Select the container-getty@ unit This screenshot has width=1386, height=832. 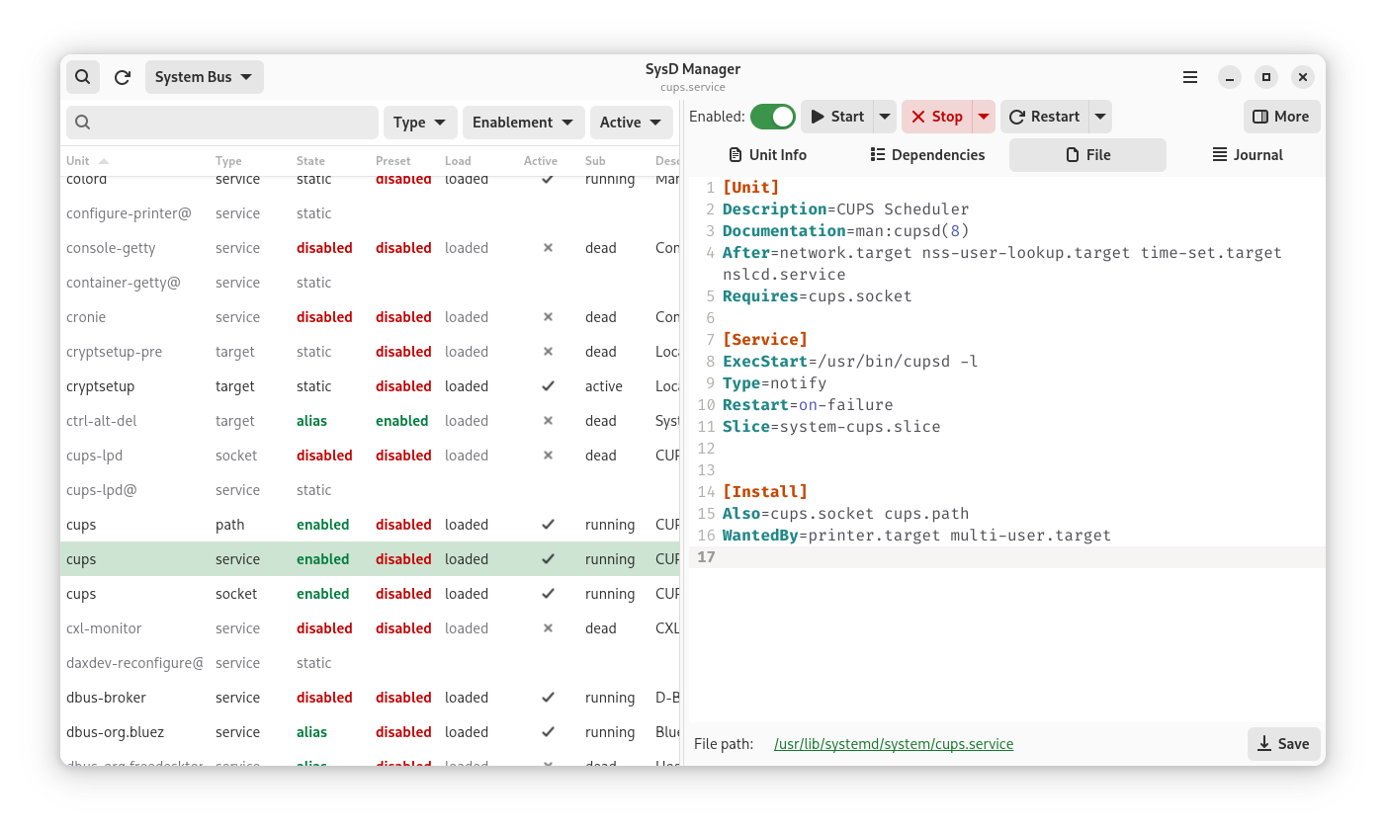tap(371, 283)
